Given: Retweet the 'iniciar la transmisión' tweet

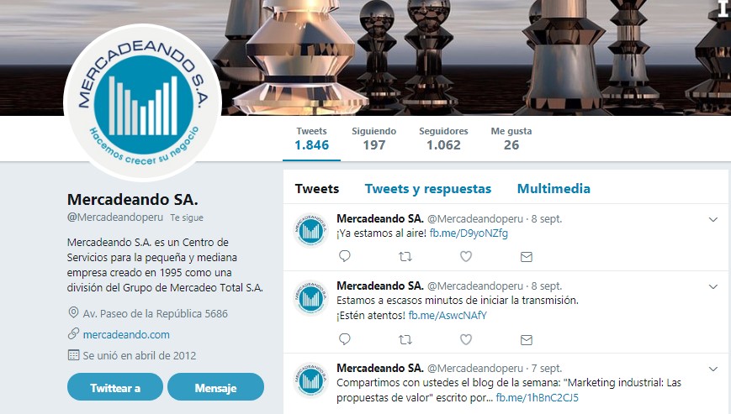Looking at the screenshot, I should click(405, 339).
